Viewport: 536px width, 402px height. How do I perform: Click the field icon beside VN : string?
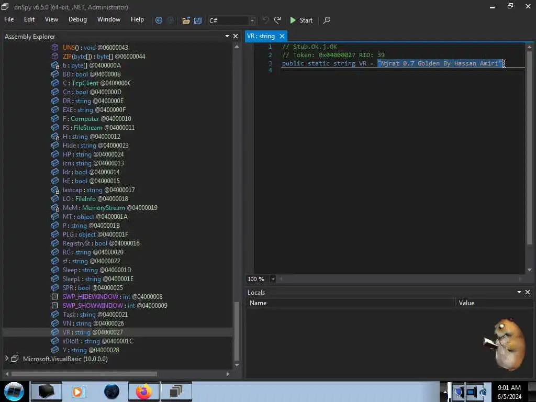(54, 323)
